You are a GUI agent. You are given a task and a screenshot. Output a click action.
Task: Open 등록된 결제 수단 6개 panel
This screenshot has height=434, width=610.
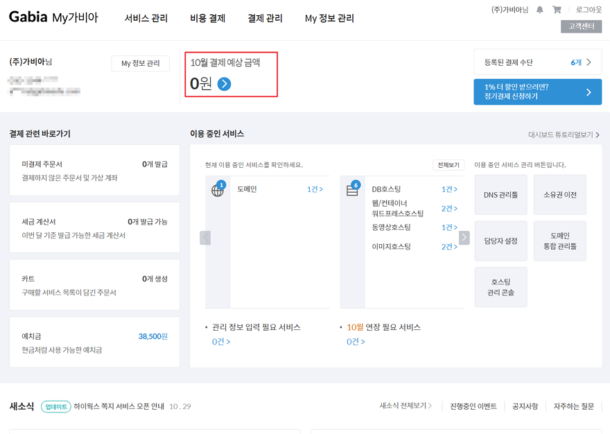538,62
